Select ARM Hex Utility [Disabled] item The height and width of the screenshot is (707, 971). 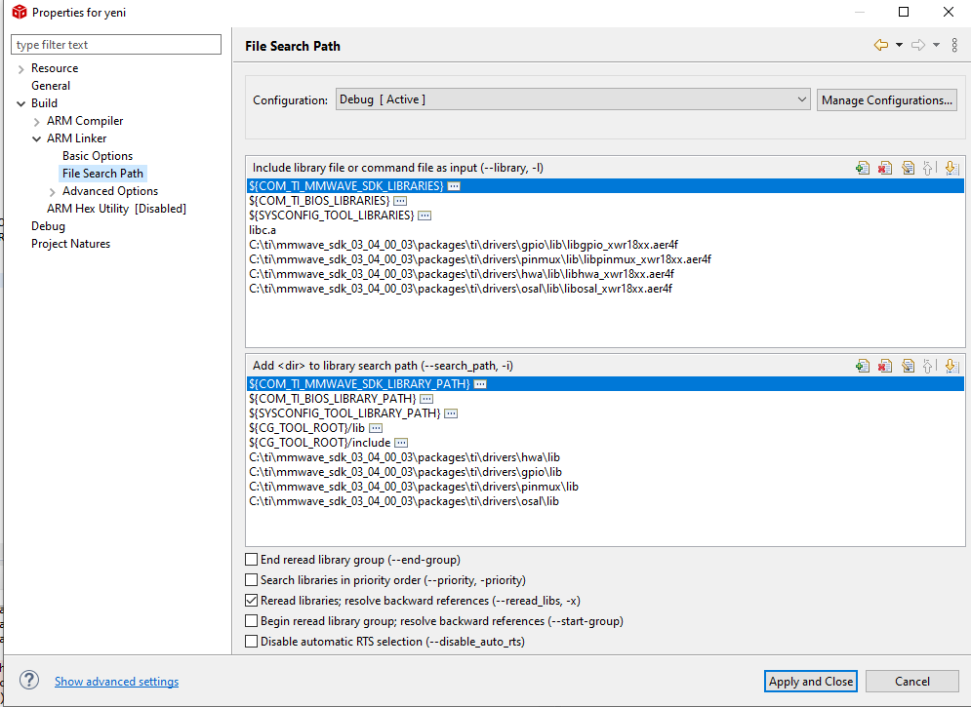pos(116,209)
